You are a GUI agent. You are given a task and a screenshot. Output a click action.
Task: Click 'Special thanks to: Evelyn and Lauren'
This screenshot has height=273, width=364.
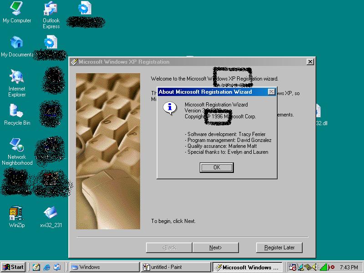pos(228,152)
